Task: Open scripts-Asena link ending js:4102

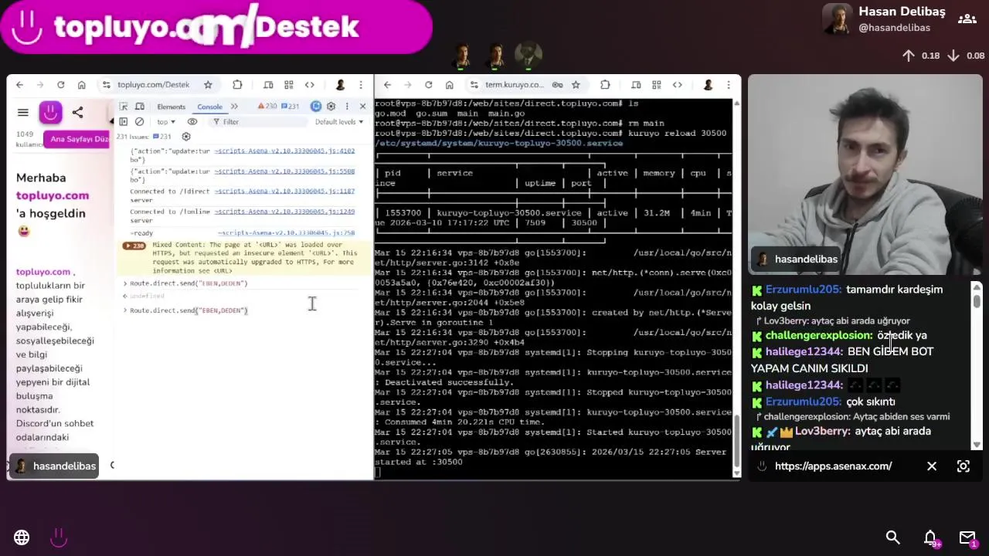Action: [284, 151]
